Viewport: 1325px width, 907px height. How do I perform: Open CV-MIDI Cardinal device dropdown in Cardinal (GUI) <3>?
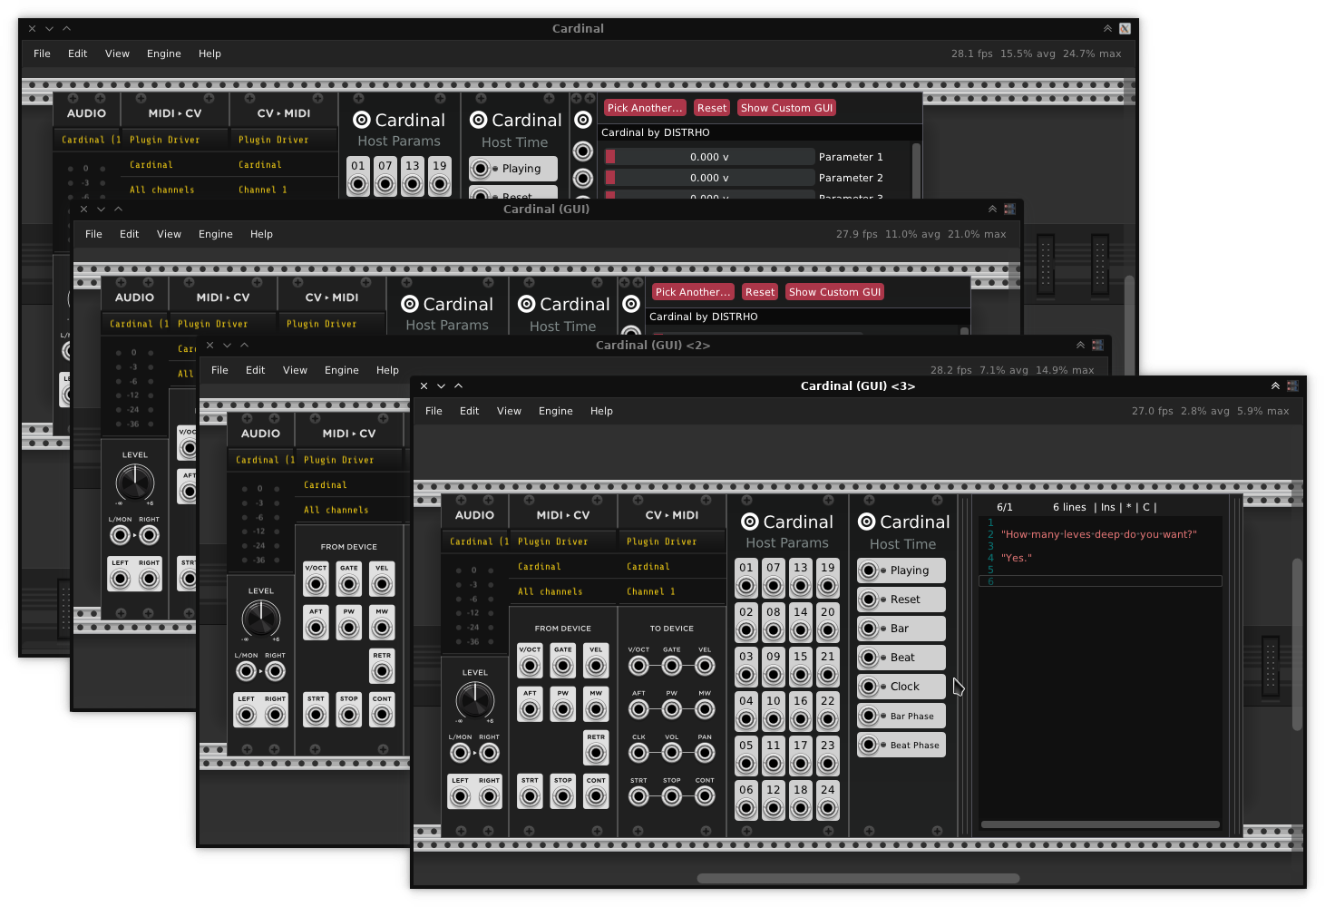tap(671, 567)
